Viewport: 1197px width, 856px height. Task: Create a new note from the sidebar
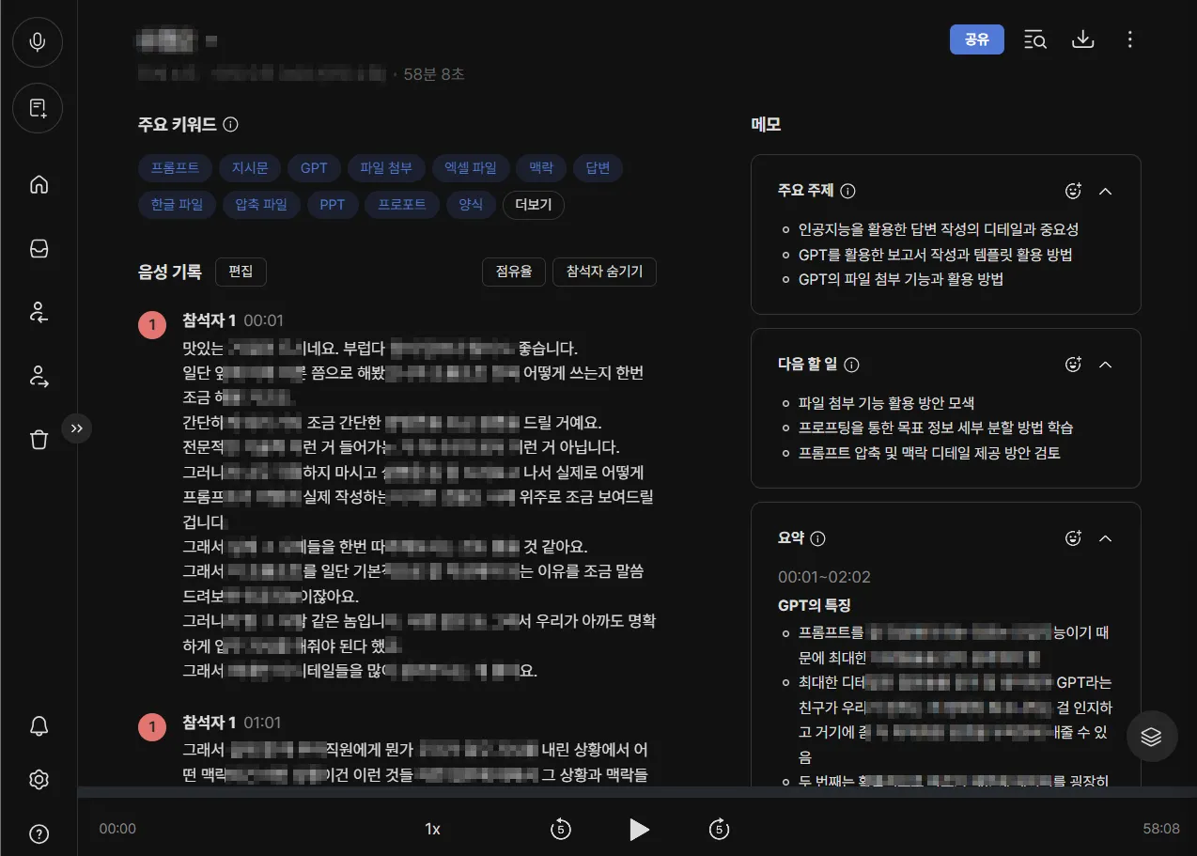38,108
